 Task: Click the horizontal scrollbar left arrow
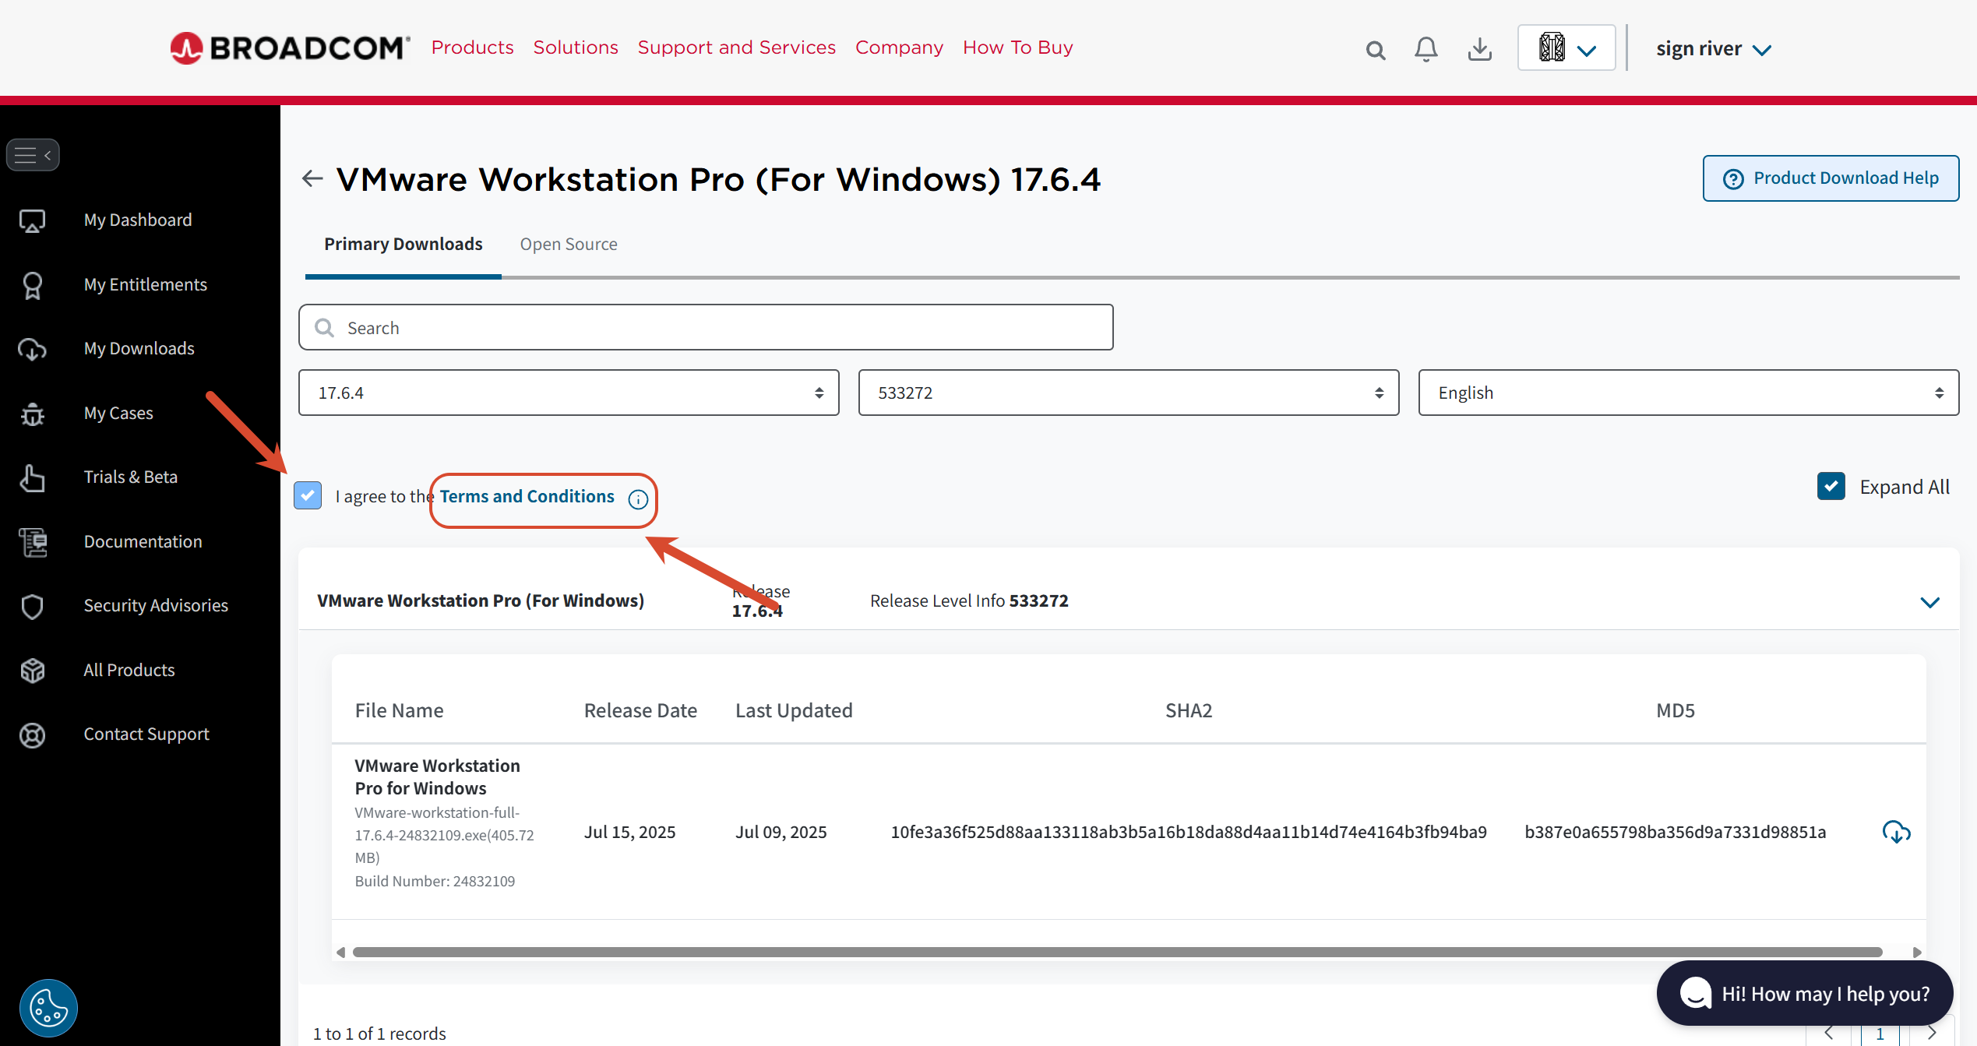coord(340,953)
